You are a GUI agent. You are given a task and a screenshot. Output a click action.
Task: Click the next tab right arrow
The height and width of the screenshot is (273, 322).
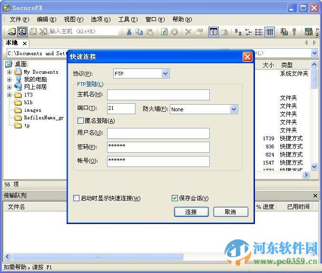(x=314, y=43)
